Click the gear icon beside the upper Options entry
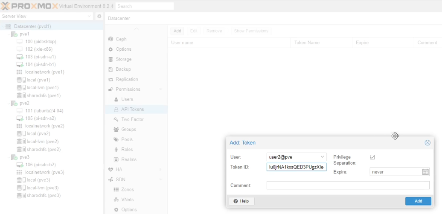This screenshot has height=214, width=442. coord(111,49)
